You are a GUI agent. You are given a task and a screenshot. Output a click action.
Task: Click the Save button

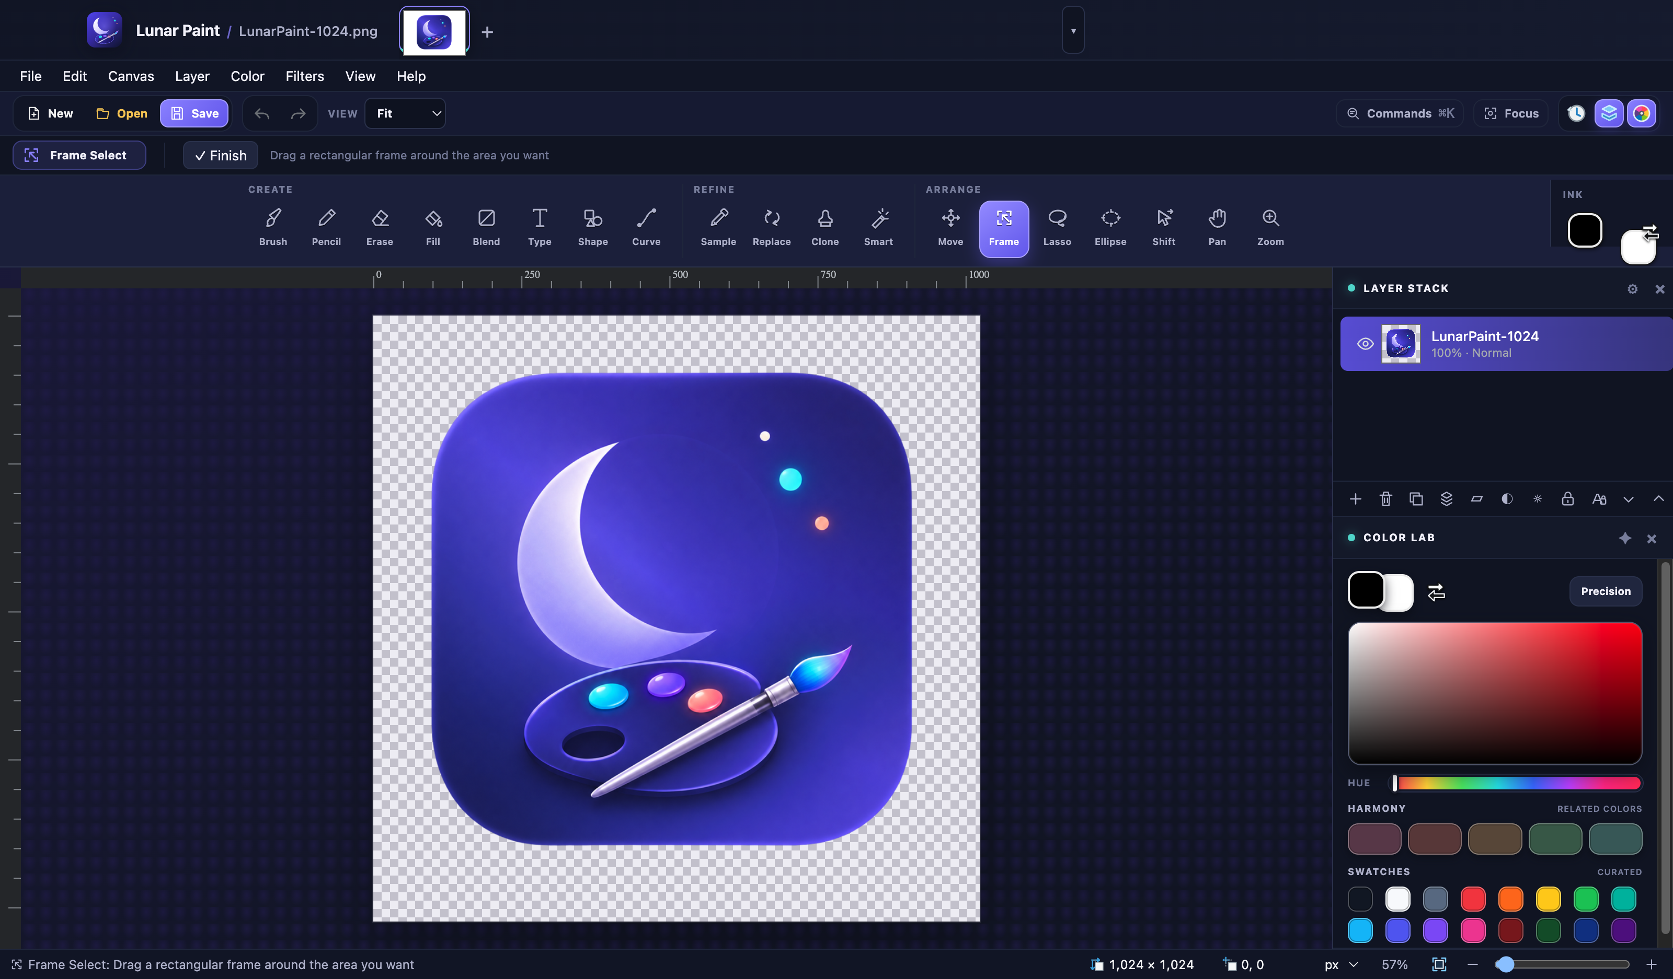point(194,113)
